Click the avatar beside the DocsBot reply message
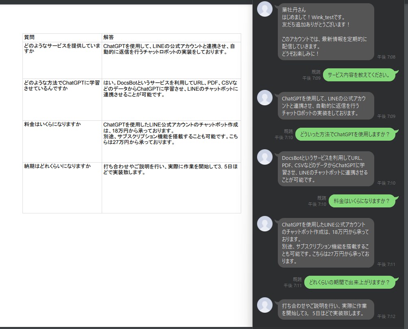Image resolution: width=408 pixels, height=329 pixels. pyautogui.click(x=265, y=157)
